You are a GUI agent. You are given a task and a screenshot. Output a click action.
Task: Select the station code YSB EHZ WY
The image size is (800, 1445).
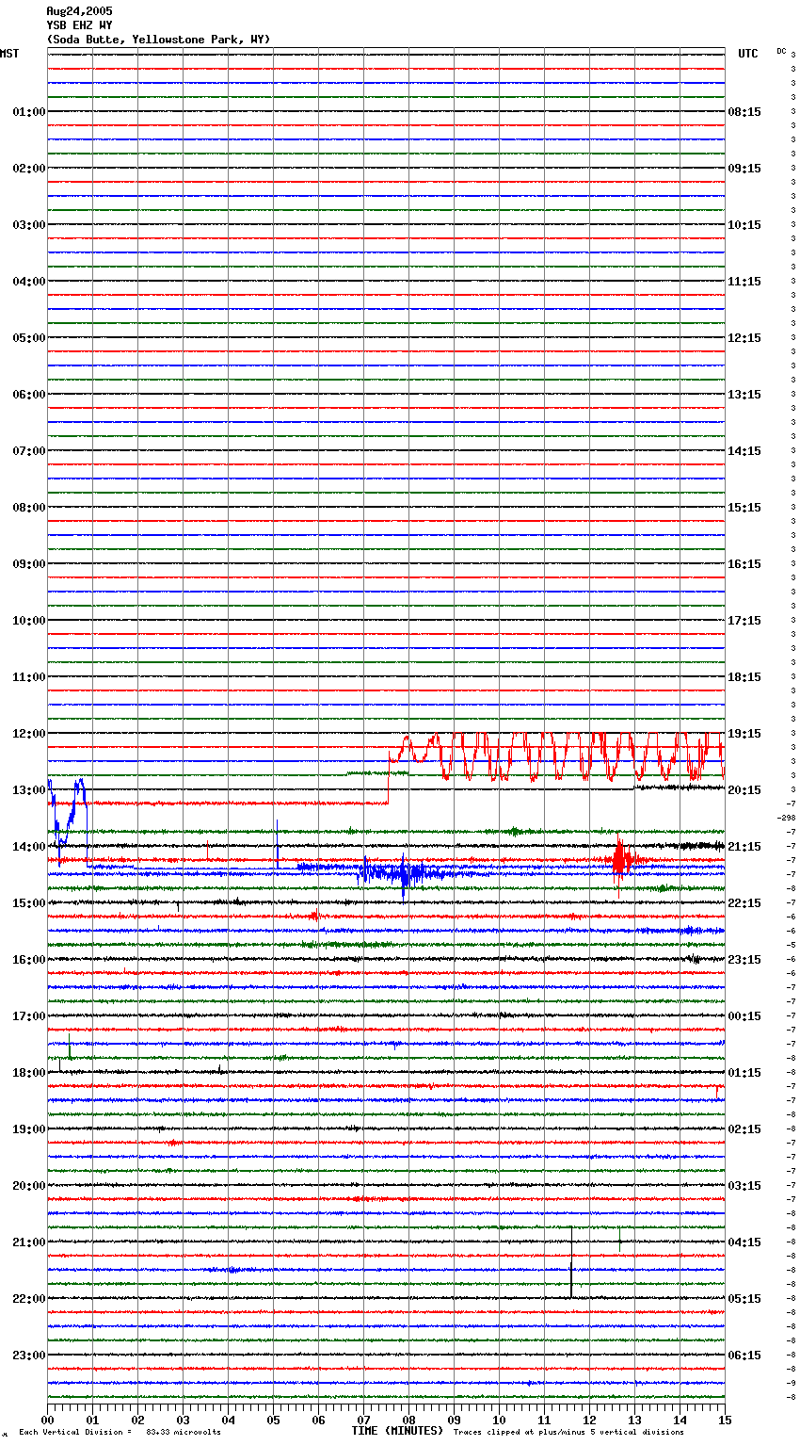(x=79, y=25)
